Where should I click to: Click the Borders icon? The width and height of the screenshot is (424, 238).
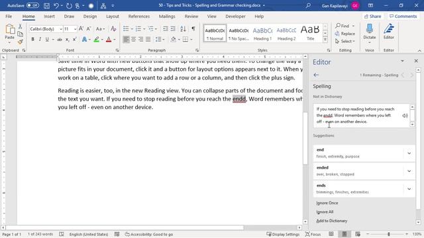tap(185, 40)
